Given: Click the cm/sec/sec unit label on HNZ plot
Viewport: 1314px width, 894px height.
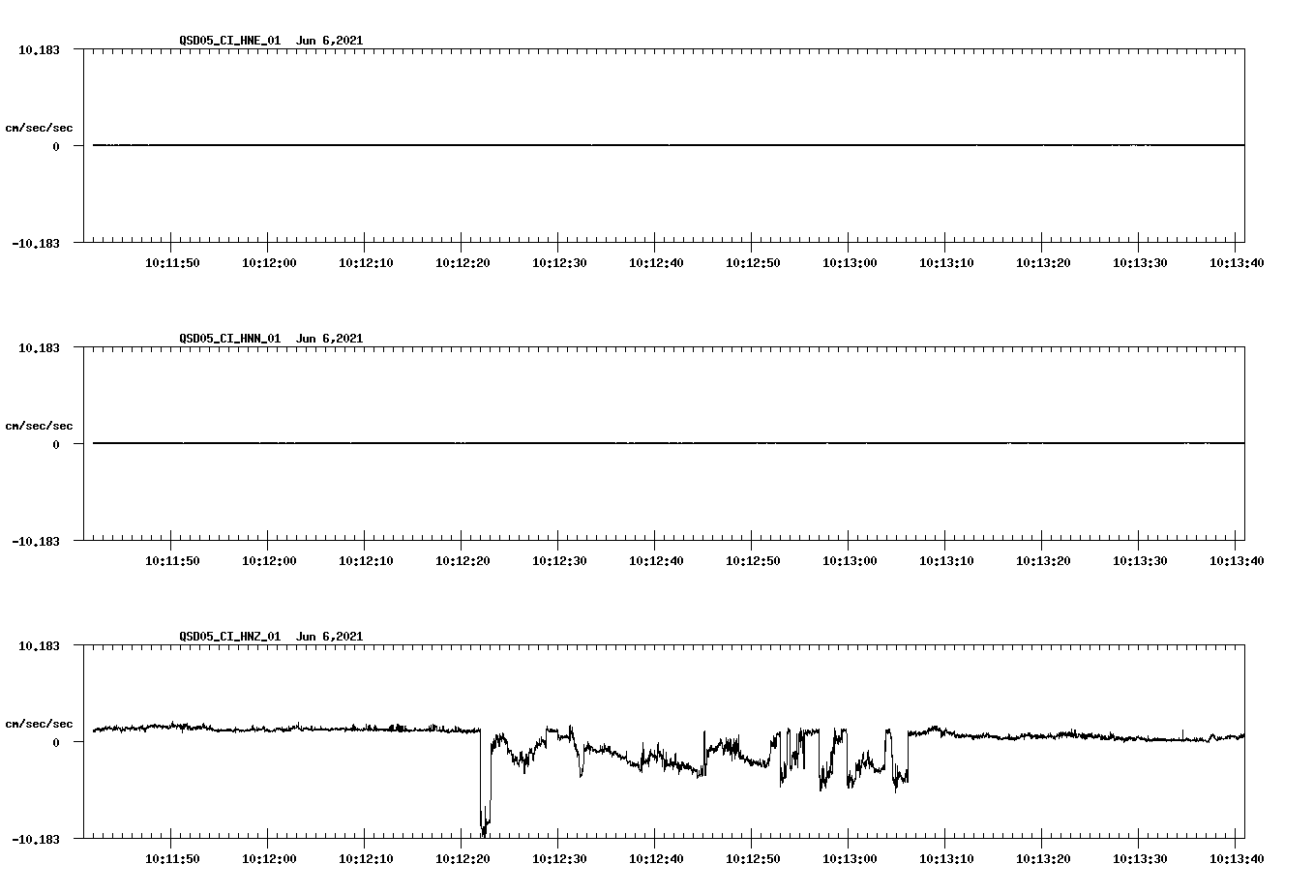Looking at the screenshot, I should pos(39,724).
